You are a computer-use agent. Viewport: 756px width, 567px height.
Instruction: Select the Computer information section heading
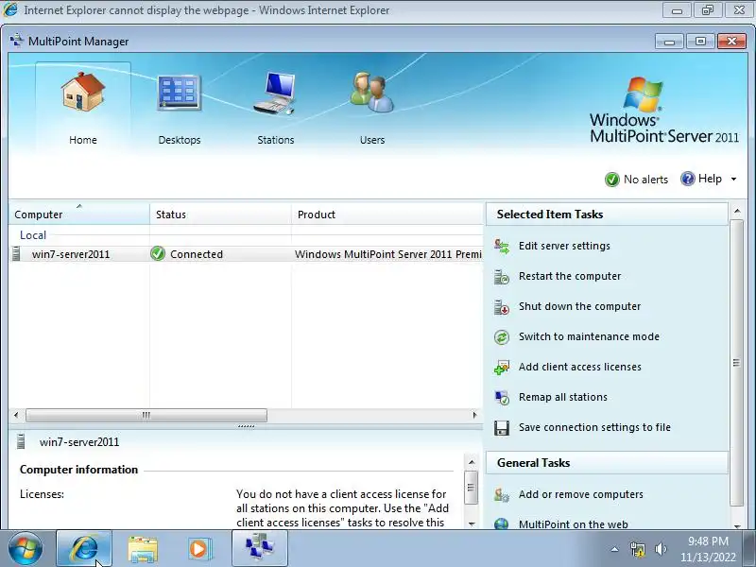tap(78, 470)
